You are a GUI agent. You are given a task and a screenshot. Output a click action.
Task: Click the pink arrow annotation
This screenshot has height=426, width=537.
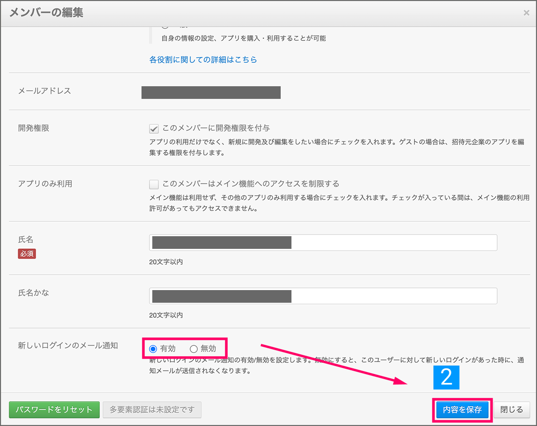[335, 365]
